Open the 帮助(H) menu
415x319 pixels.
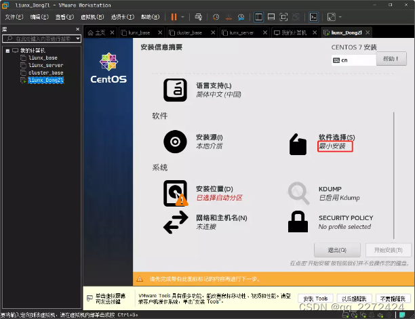pos(150,17)
